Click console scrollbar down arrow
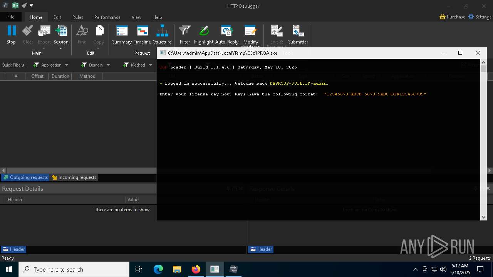The height and width of the screenshot is (277, 493). click(483, 217)
